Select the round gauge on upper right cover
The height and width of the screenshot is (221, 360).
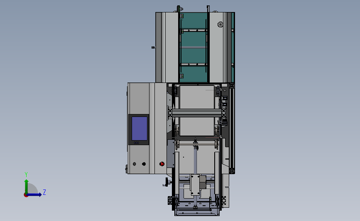[220, 24]
